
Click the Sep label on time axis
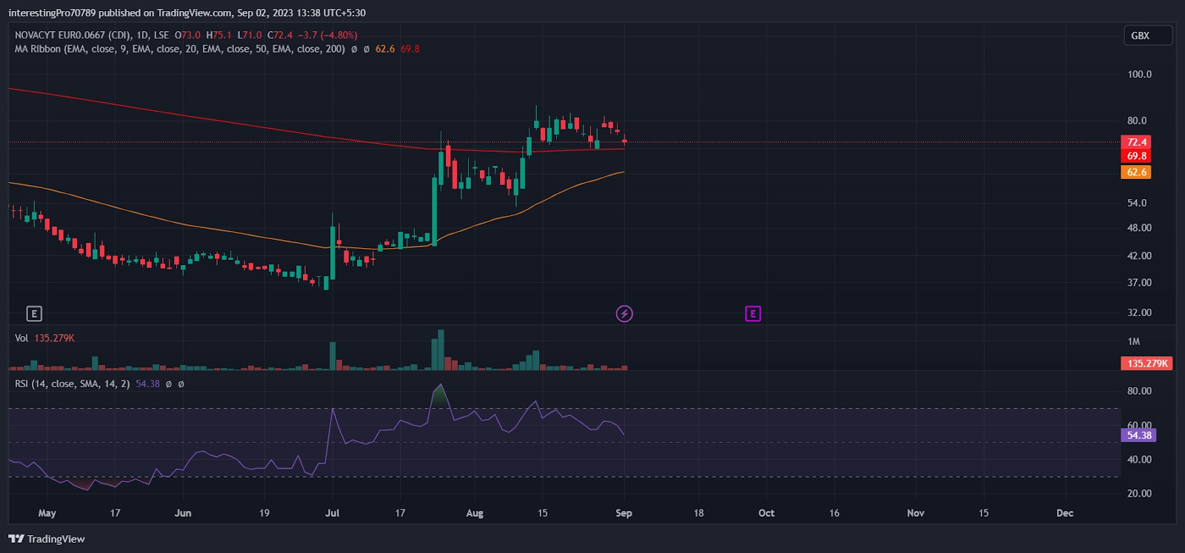(624, 513)
